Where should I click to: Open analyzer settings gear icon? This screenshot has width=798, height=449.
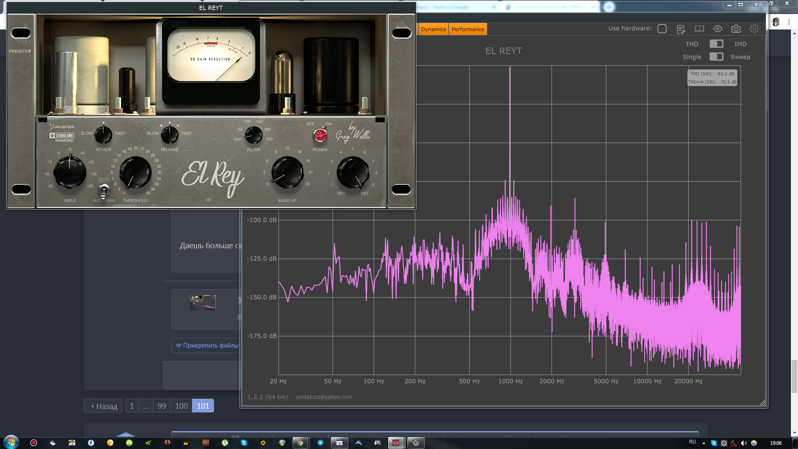tap(754, 29)
